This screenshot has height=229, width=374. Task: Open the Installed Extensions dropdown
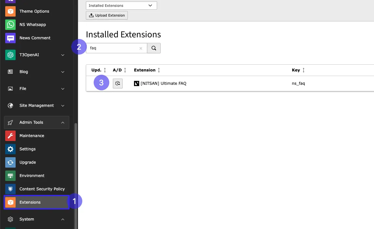point(121,6)
